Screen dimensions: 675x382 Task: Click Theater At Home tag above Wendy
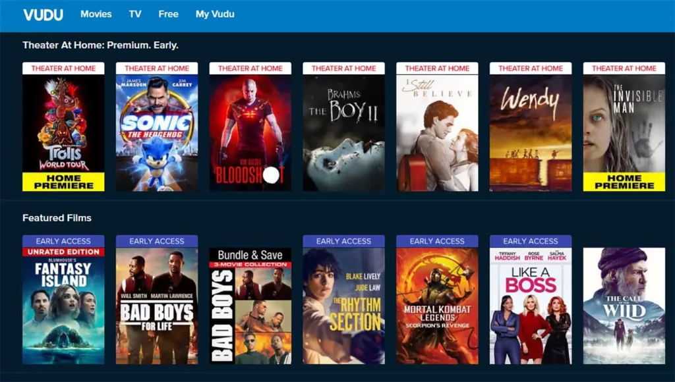[531, 68]
